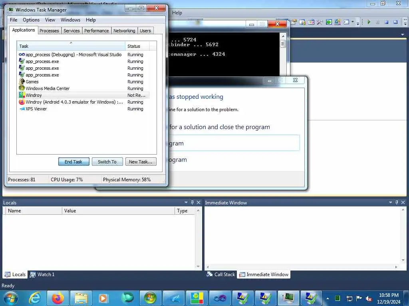This screenshot has height=306, width=409.
Task: Open Windows Media Player taskbar icon
Action: pos(104,298)
